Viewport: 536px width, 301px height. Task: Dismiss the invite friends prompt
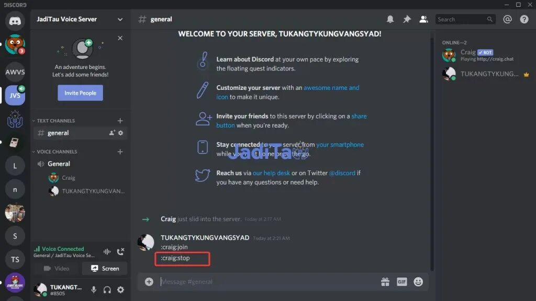click(x=120, y=38)
